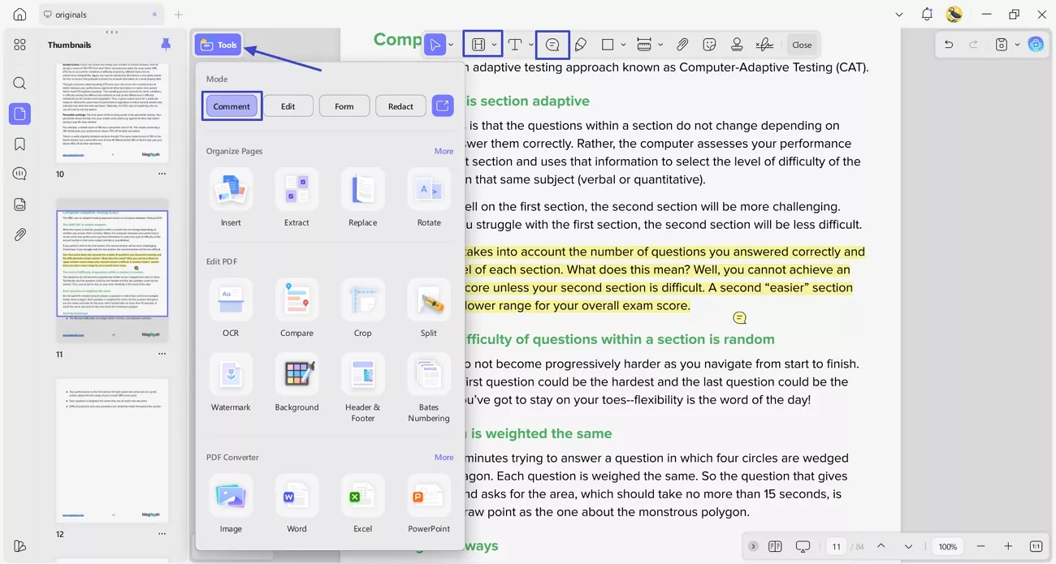The image size is (1056, 564).
Task: Open the Comment bubble annotation tool
Action: coord(552,45)
